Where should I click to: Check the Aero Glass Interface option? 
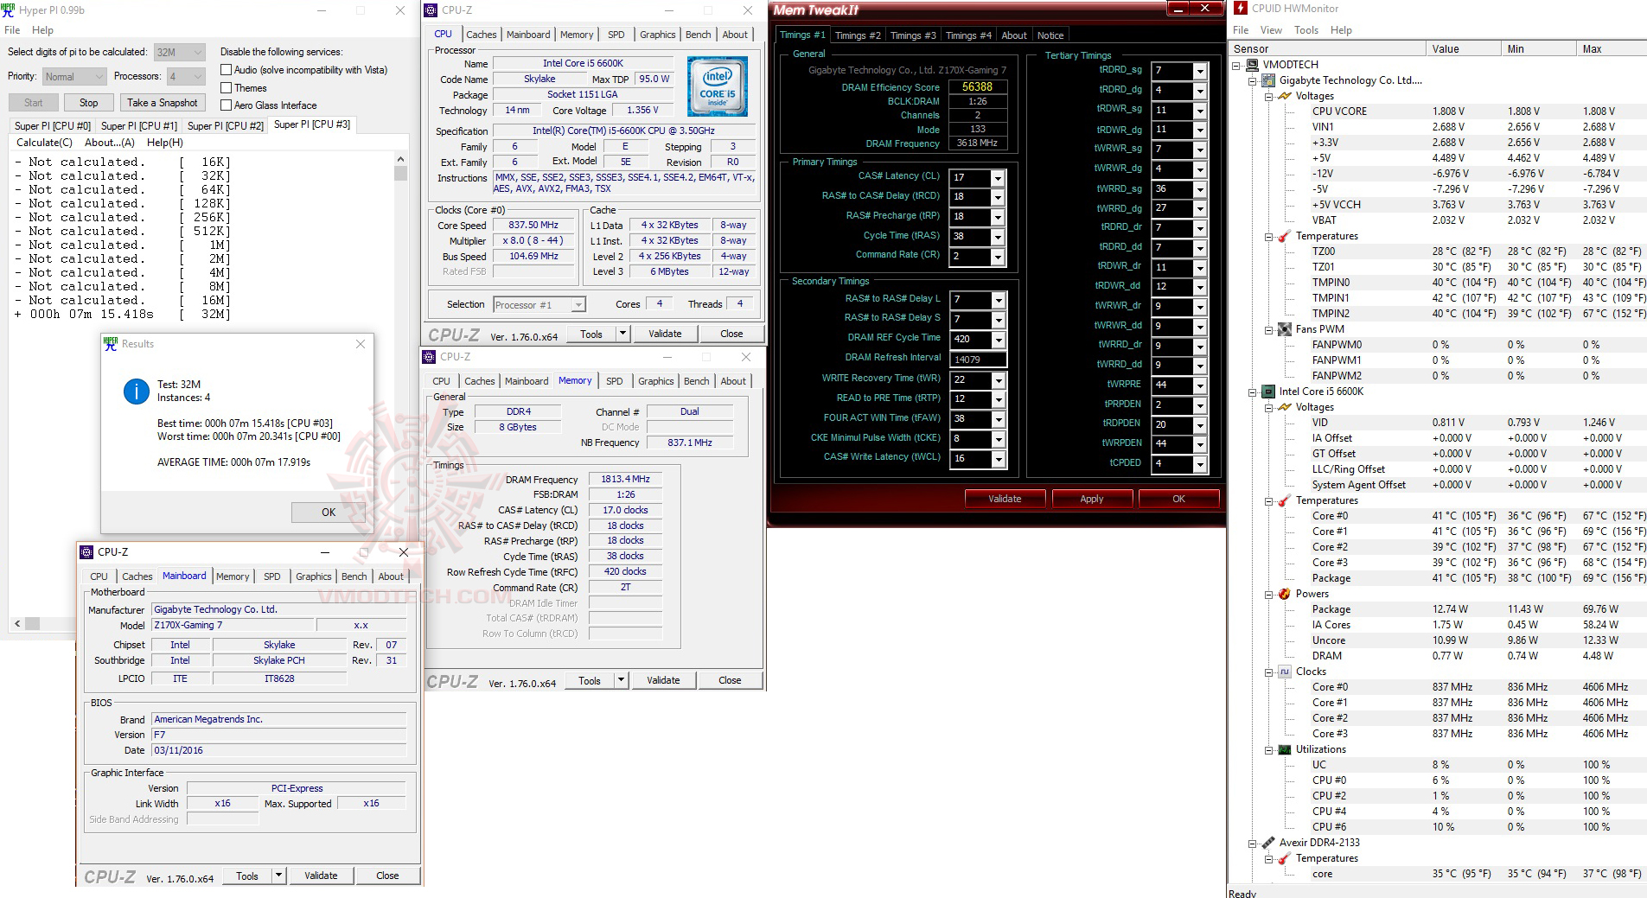pos(227,105)
